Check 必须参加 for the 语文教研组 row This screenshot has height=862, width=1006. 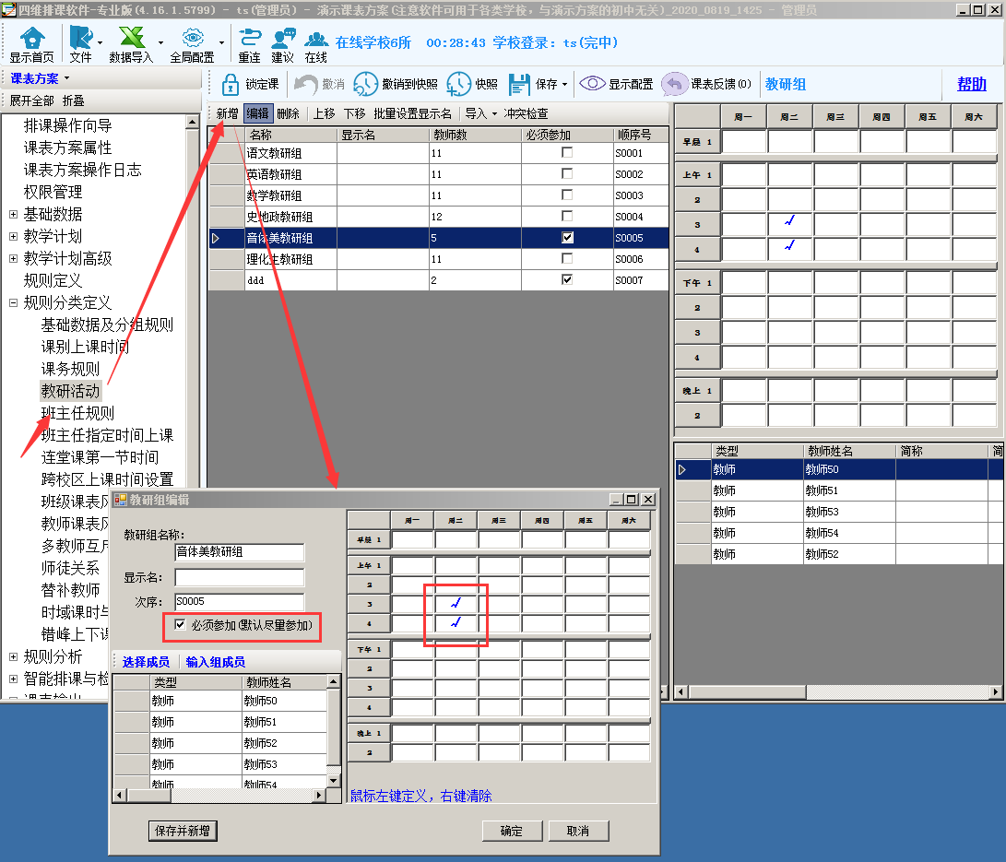[x=567, y=153]
